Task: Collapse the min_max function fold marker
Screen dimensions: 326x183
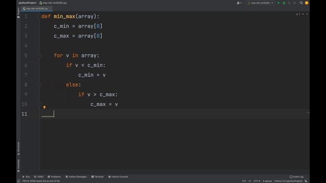Action: coord(39,16)
